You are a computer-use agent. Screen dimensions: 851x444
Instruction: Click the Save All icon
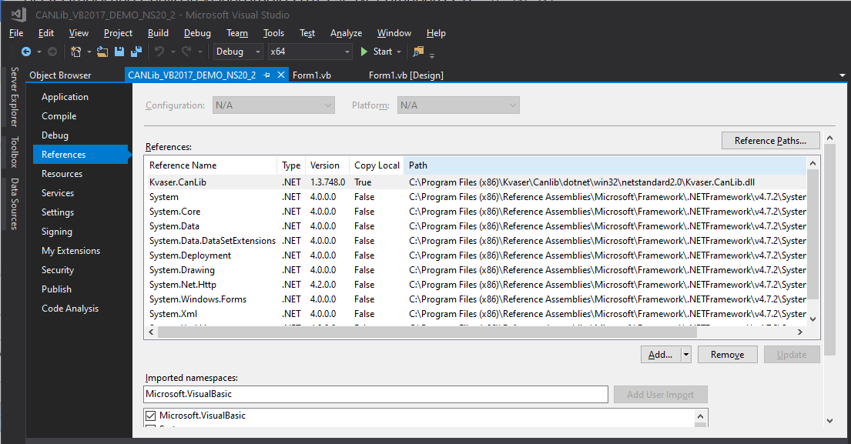pos(136,52)
